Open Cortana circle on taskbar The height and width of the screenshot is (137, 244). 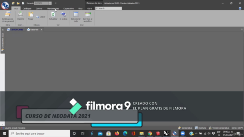tap(74, 134)
